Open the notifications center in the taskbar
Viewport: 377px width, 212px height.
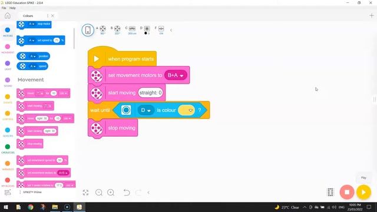click(369, 207)
